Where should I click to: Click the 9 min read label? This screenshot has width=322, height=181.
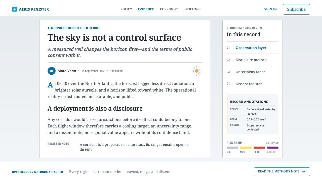pyautogui.click(x=116, y=71)
